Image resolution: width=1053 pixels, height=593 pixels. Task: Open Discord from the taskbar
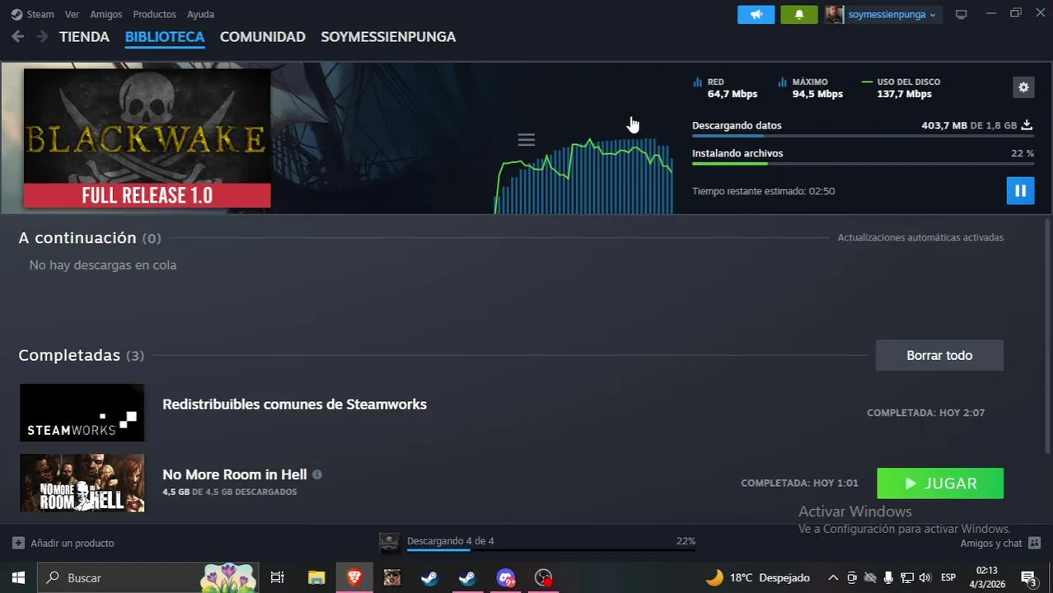point(505,577)
